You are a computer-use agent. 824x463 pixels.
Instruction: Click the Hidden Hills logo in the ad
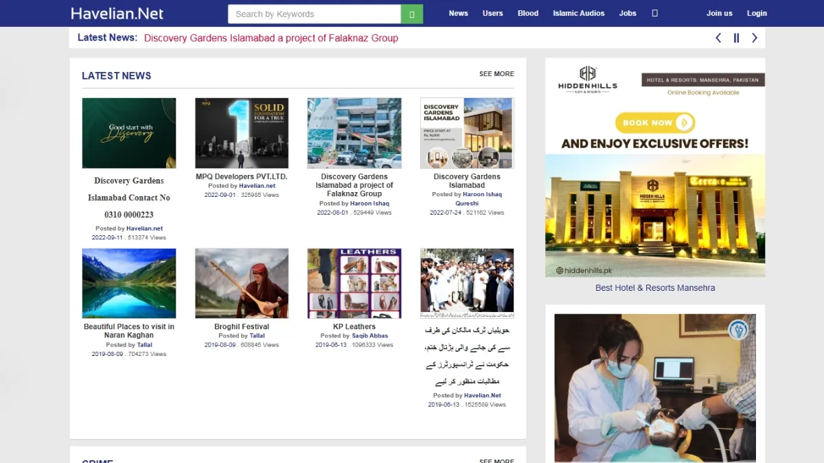point(587,80)
